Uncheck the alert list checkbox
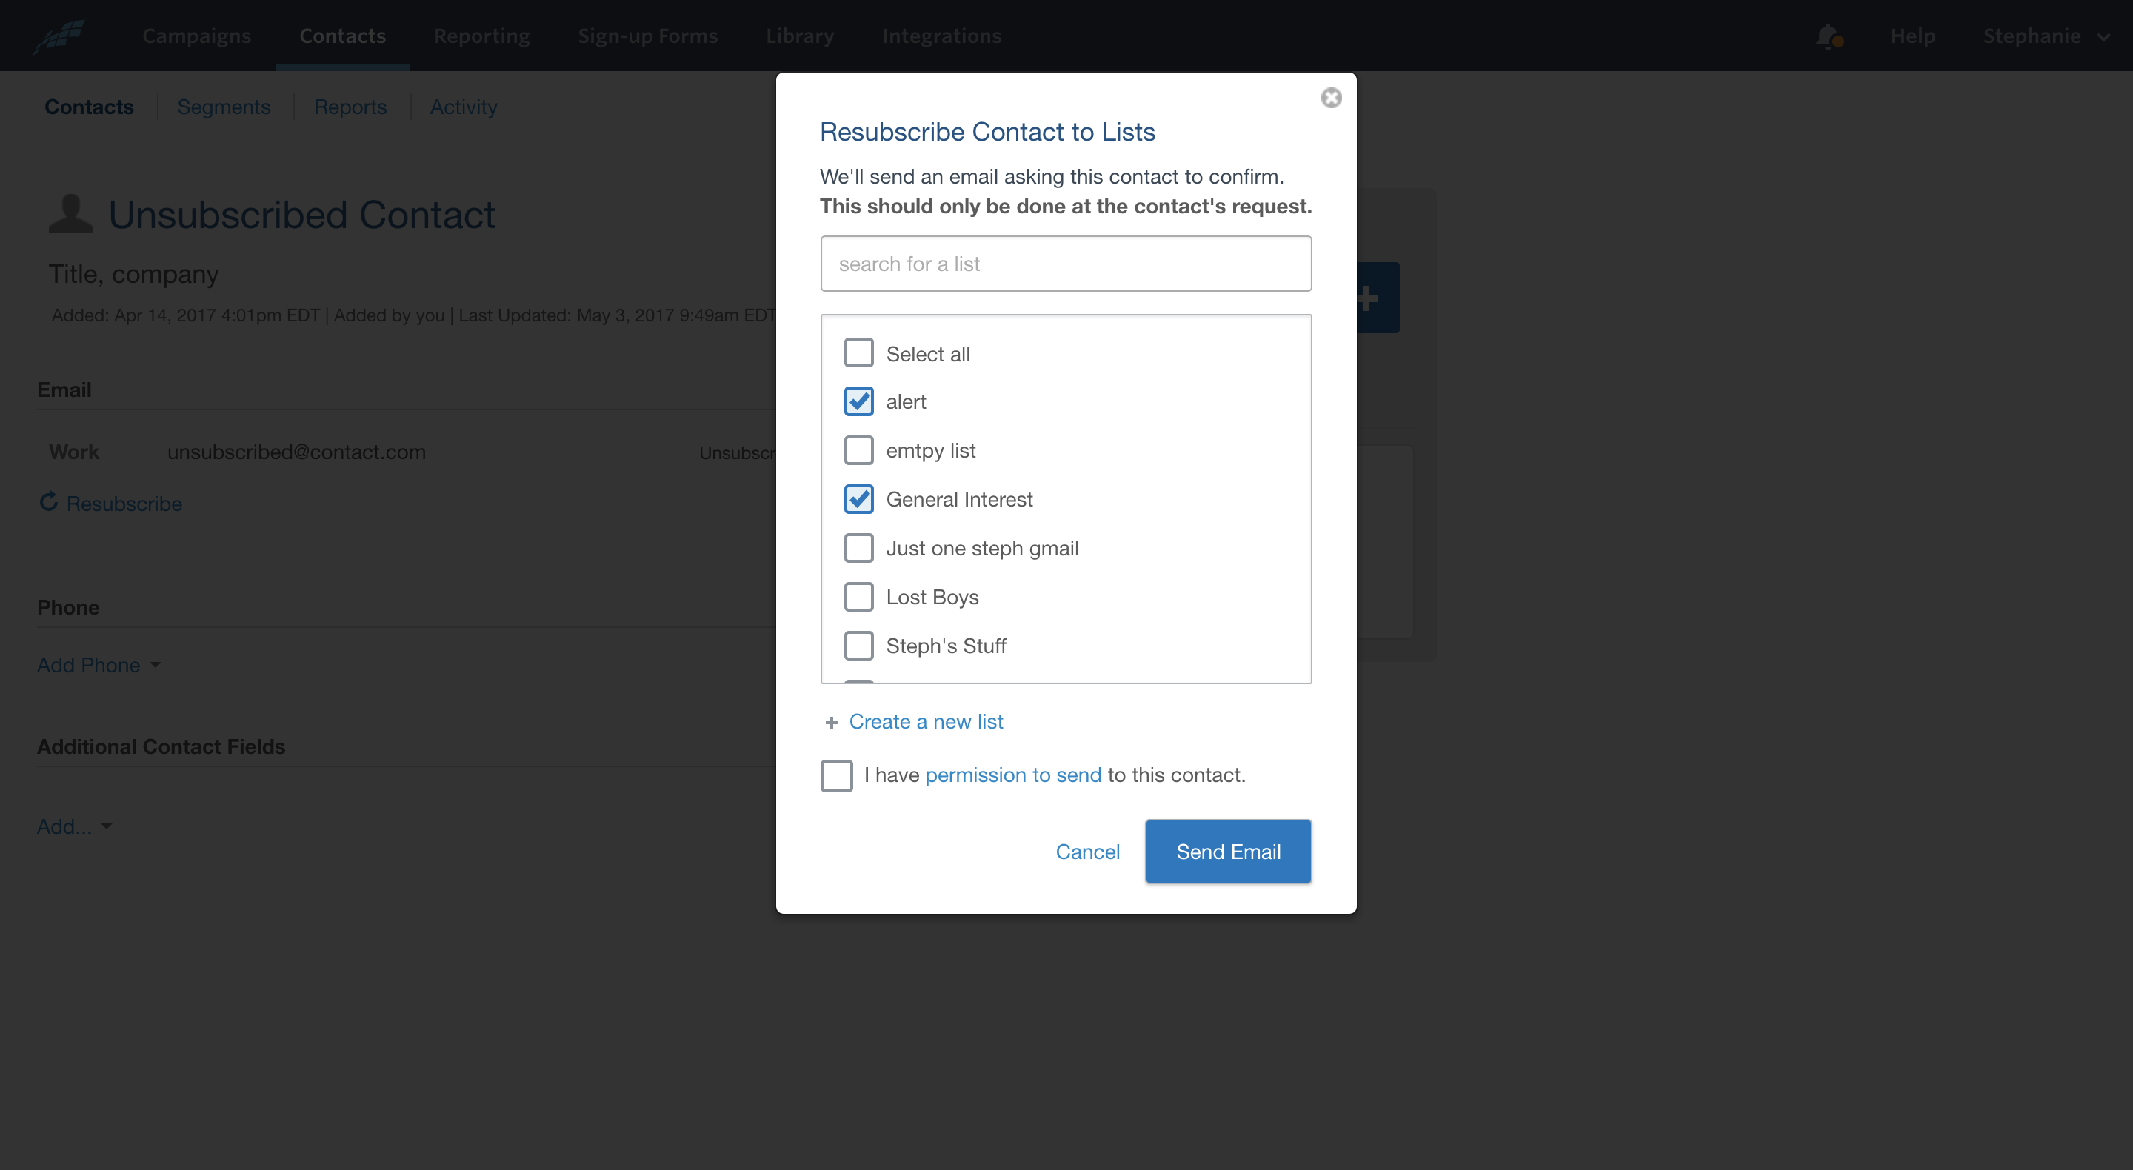The width and height of the screenshot is (2133, 1170). point(858,401)
